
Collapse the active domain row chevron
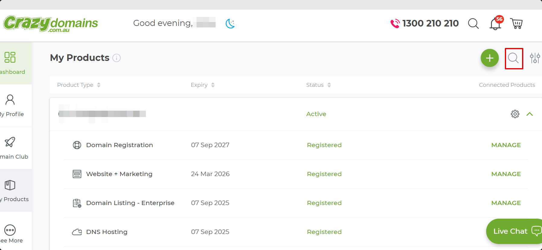point(530,114)
